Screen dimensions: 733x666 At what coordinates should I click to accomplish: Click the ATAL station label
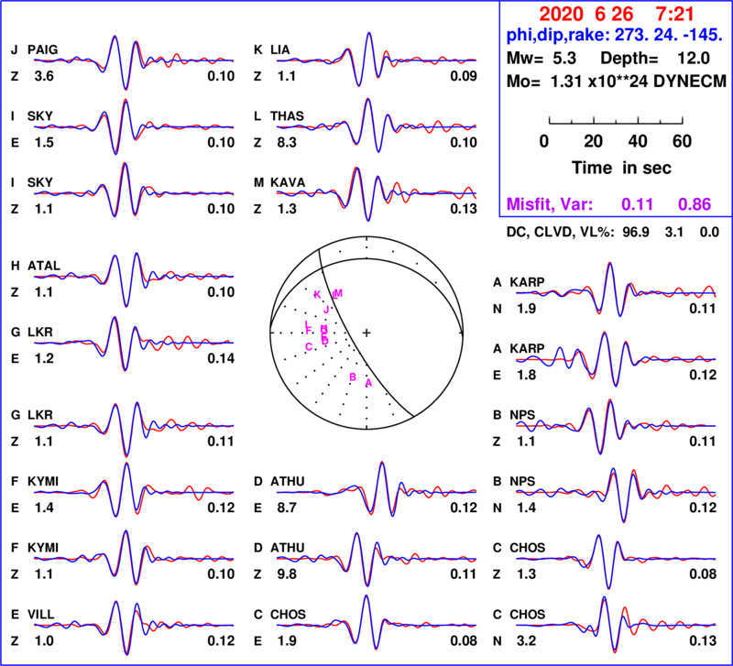(44, 266)
